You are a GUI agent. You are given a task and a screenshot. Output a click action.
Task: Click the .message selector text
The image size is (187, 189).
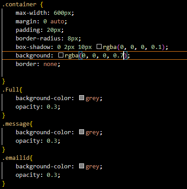click(x=16, y=124)
